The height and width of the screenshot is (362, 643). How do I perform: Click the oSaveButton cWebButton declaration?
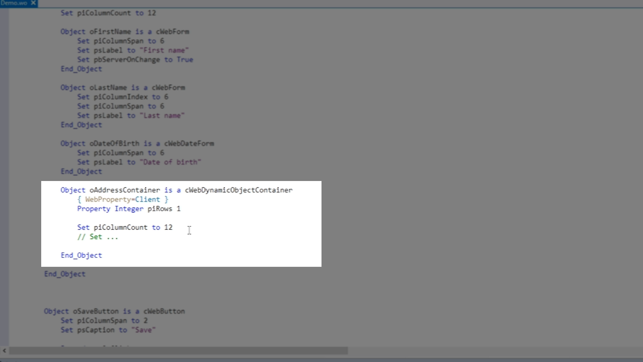pyautogui.click(x=114, y=311)
